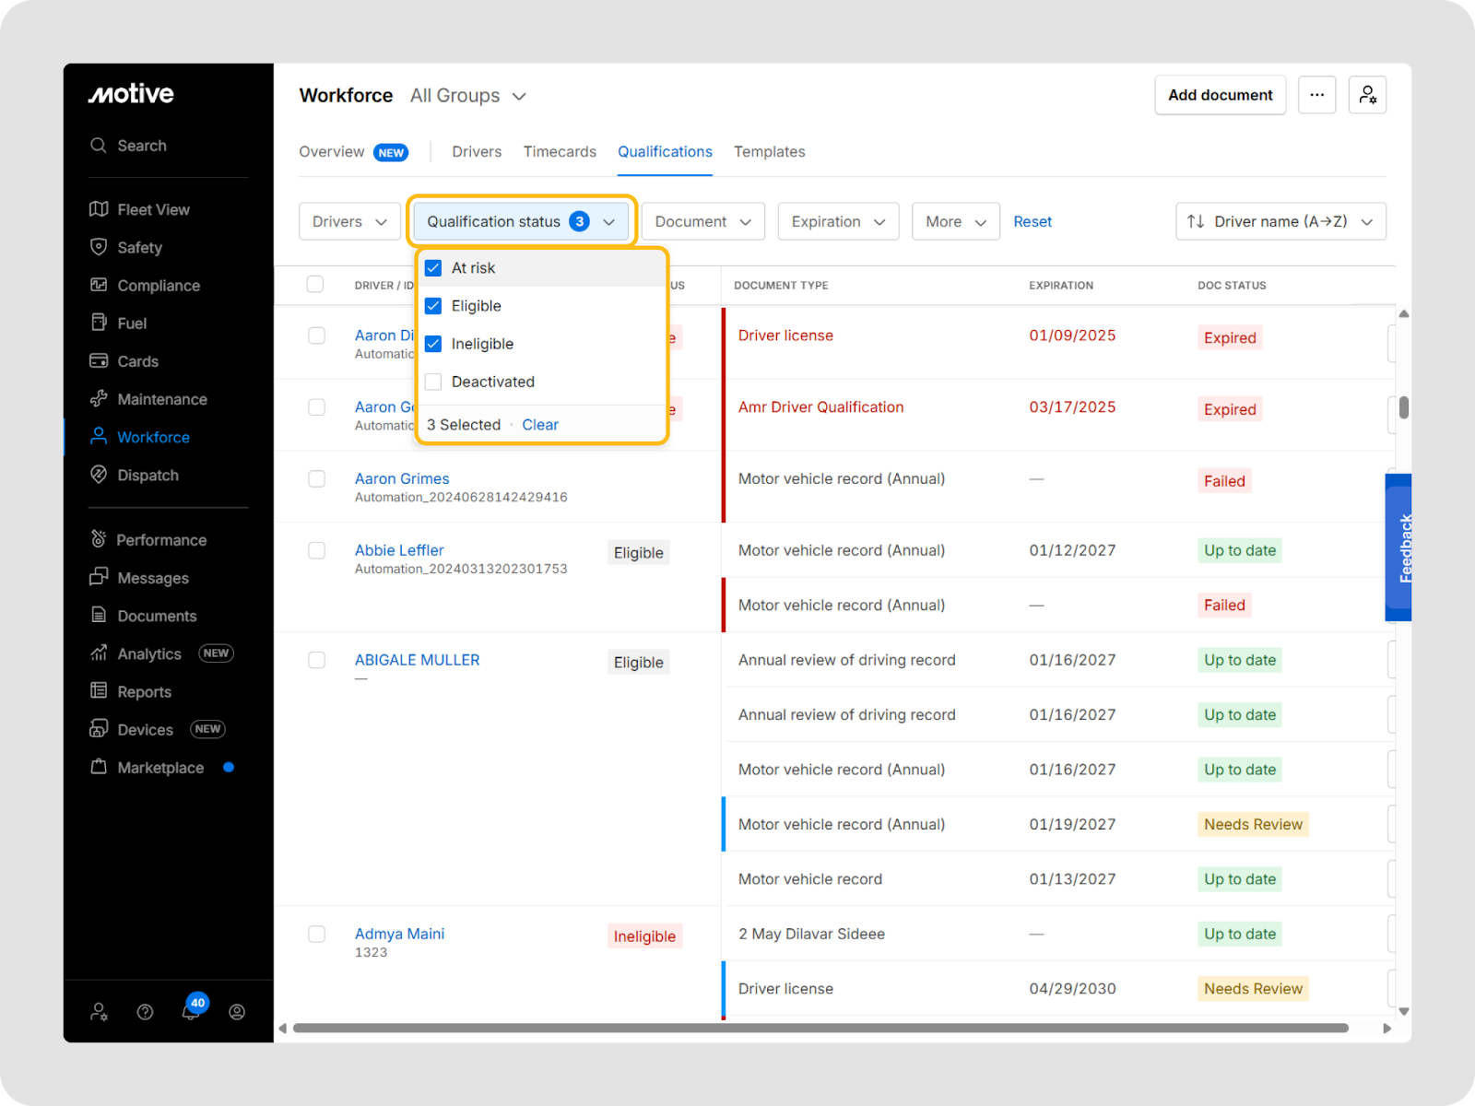The width and height of the screenshot is (1475, 1106).
Task: Open the help question mark icon
Action: coord(145,1012)
